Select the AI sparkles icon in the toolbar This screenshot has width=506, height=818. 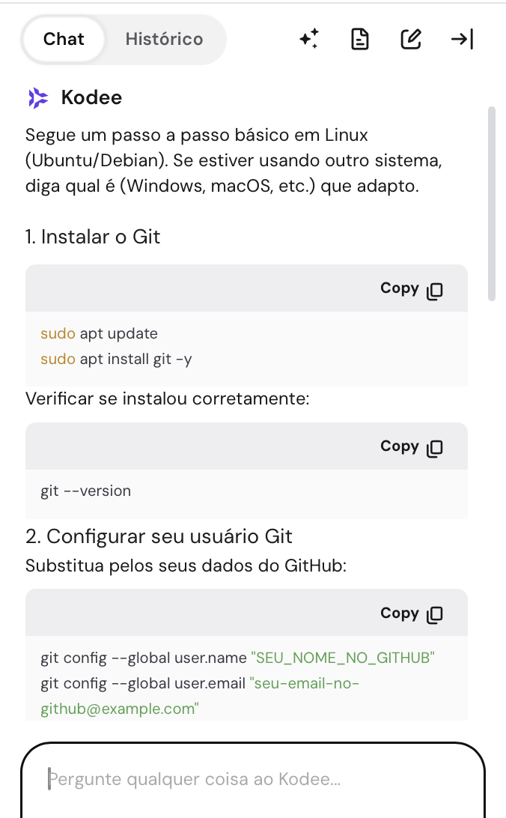point(308,39)
